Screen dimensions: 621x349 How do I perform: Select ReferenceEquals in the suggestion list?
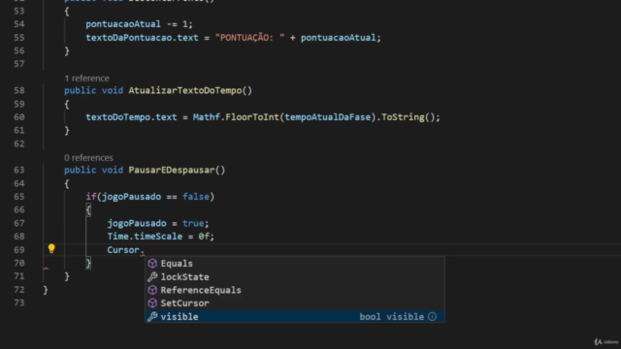tap(295, 290)
